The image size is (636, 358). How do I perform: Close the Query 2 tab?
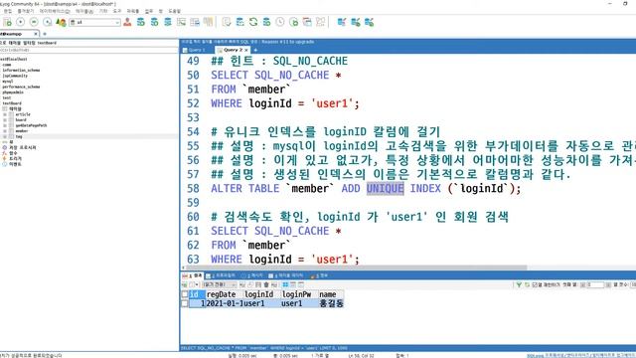[x=246, y=50]
